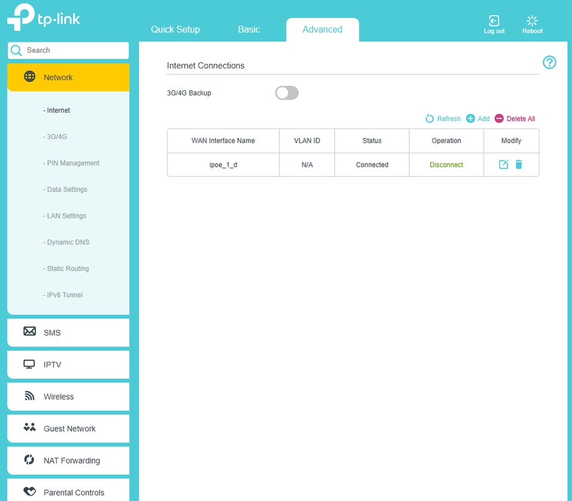
Task: Open the Internet submenu item
Action: tap(57, 110)
